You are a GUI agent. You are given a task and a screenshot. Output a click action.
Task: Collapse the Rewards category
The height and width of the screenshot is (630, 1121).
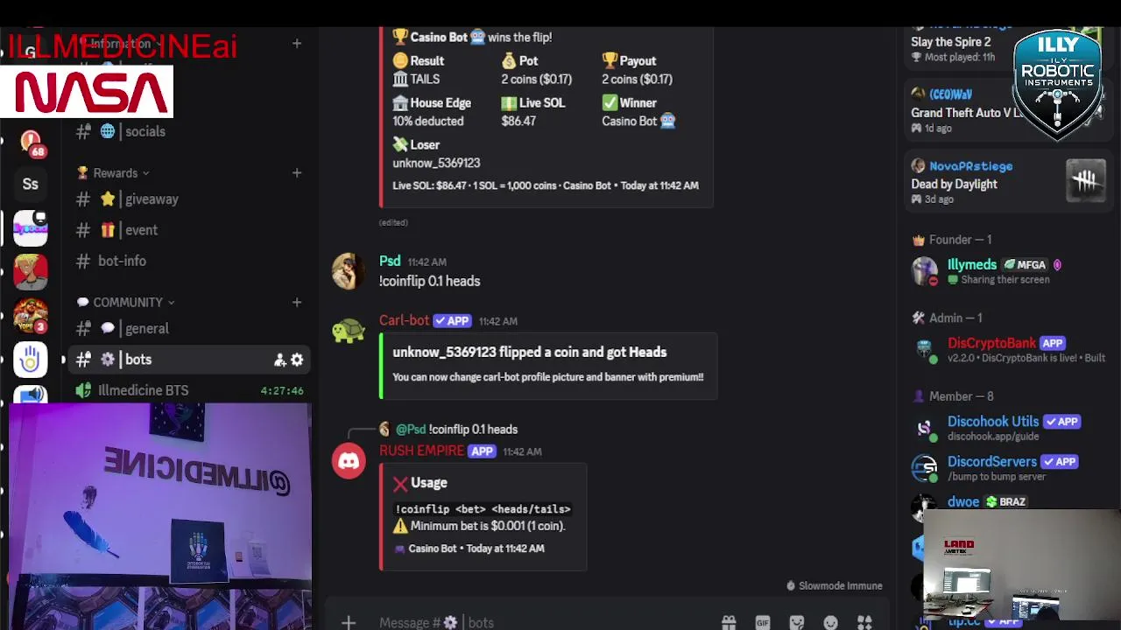point(114,173)
